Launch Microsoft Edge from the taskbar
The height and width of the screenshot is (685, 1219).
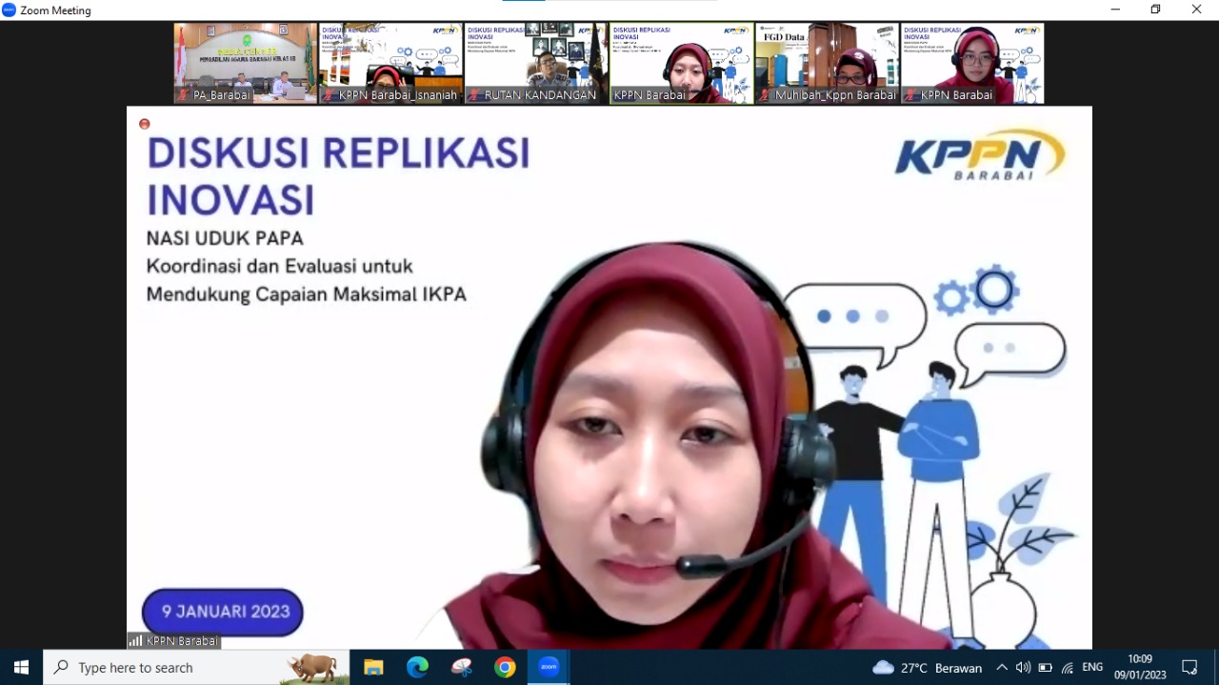pos(417,668)
